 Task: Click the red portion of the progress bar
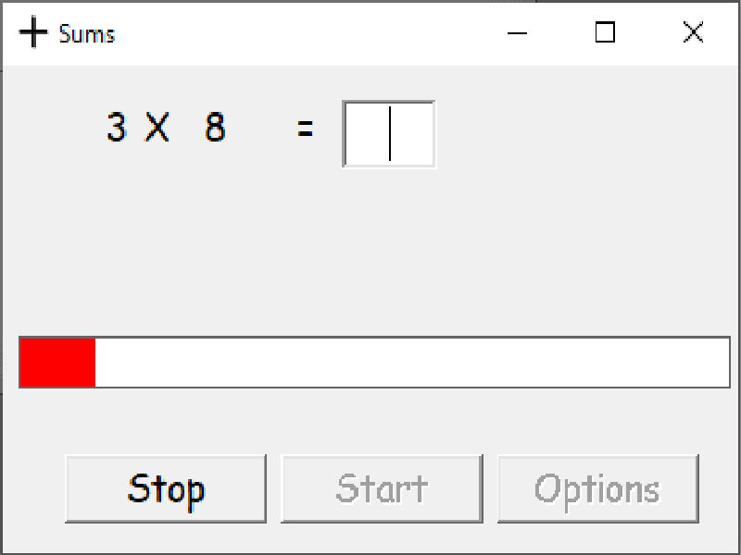pyautogui.click(x=56, y=362)
